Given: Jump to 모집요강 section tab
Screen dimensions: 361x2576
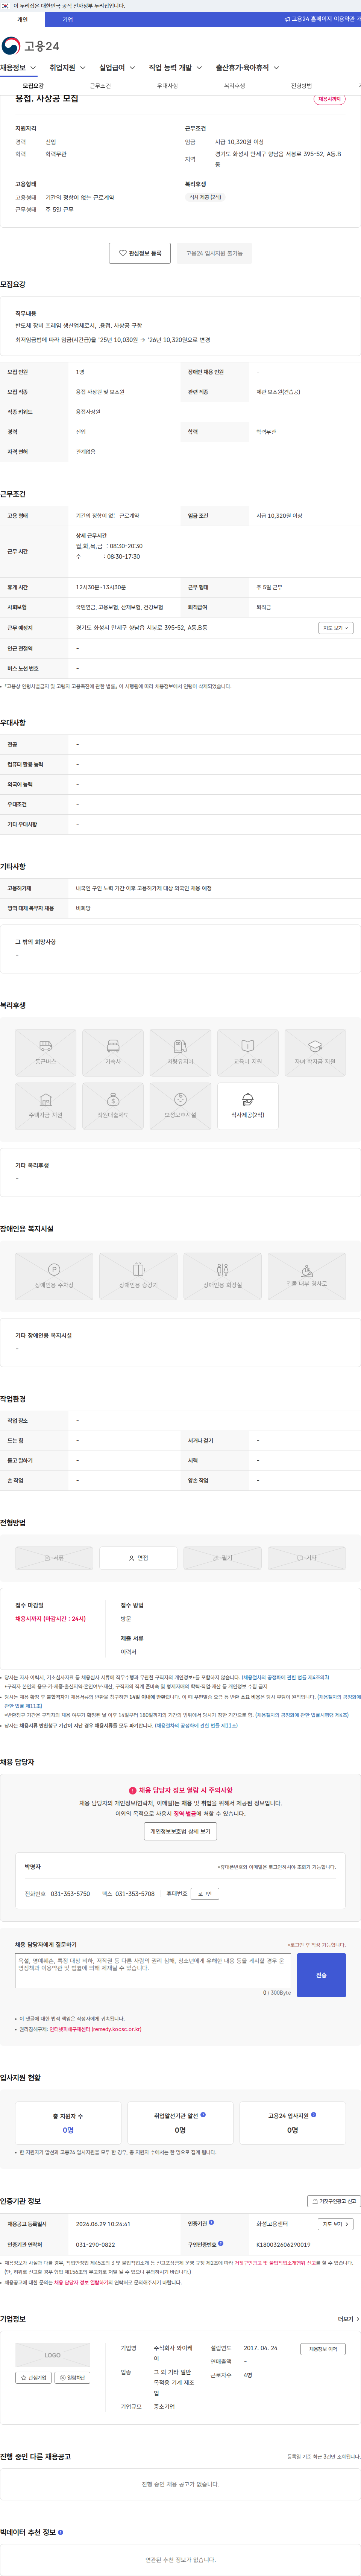Looking at the screenshot, I should [33, 86].
